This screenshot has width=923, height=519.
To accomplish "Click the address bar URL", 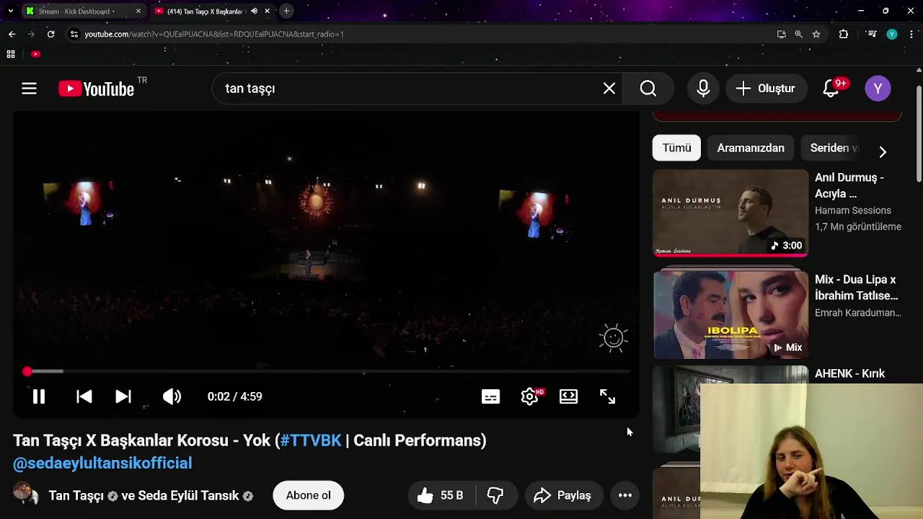I will (x=213, y=34).
